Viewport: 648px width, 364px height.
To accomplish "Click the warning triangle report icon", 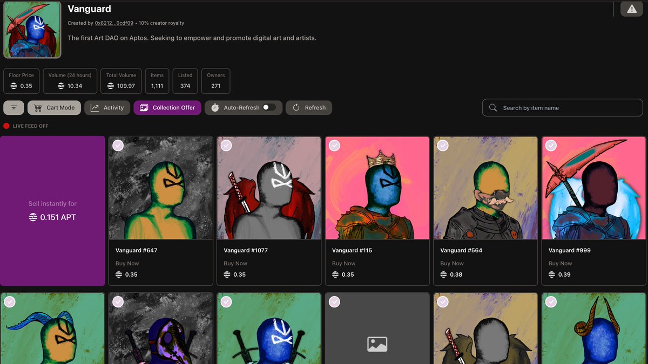I will pos(631,9).
